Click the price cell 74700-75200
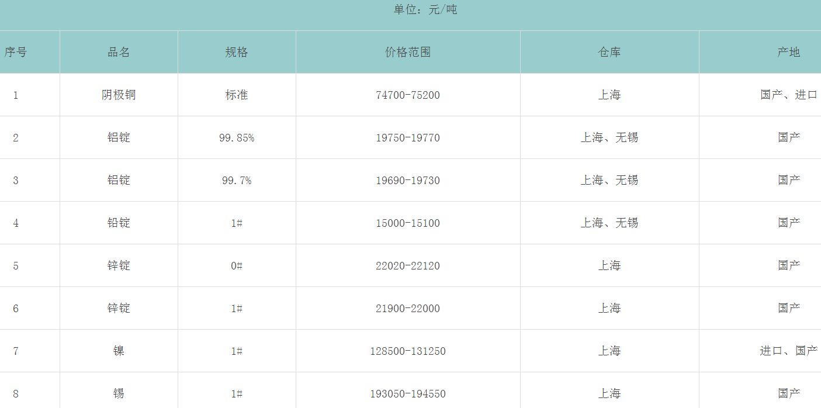This screenshot has width=821, height=408. pyautogui.click(x=408, y=95)
